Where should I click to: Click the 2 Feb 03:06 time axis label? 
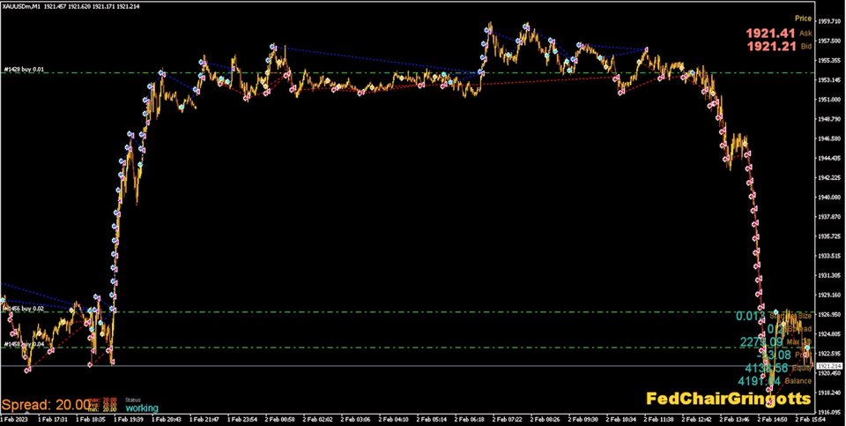(x=357, y=419)
